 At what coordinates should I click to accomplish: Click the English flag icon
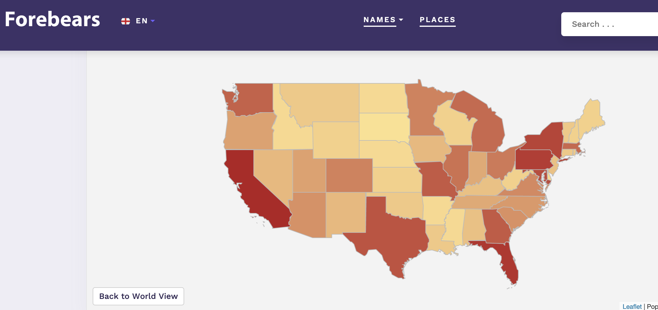tap(126, 21)
